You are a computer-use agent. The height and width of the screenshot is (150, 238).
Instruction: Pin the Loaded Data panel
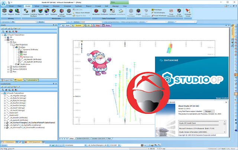point(54,84)
